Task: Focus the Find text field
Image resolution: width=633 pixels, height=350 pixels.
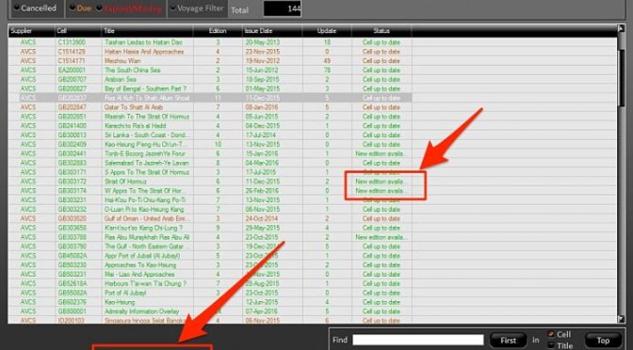Action: point(418,340)
